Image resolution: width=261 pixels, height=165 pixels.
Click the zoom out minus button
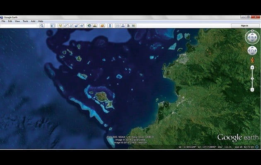tap(252, 90)
